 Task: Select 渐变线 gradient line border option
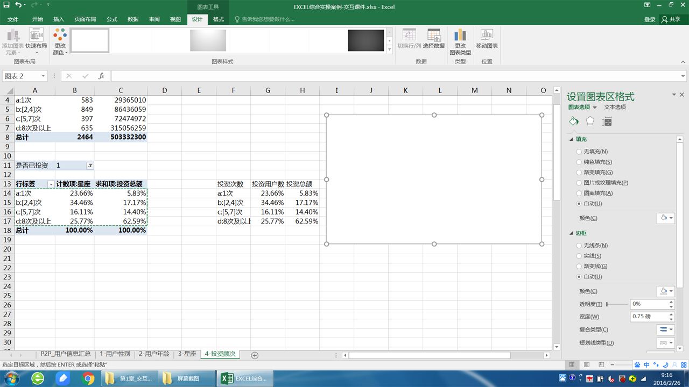[592, 266]
